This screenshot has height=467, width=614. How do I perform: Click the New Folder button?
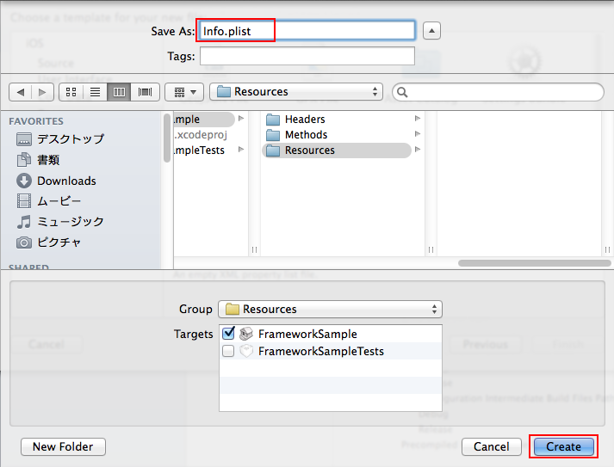[x=63, y=446]
